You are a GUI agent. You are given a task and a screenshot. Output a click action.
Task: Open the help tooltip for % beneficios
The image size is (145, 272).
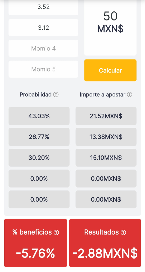click(x=56, y=232)
